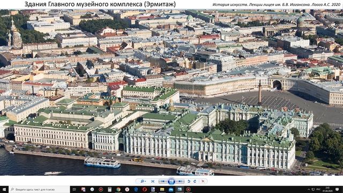Viewport: 343px width, 193px height.
Task: Open File Explorer from taskbar
Action: tap(162, 189)
